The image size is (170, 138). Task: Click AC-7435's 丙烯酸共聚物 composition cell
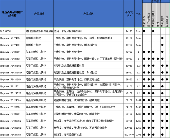click(39, 38)
